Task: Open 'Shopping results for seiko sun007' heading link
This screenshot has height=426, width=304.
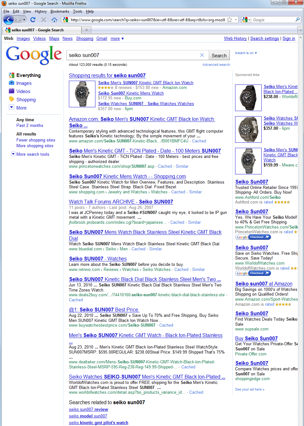Action: pyautogui.click(x=107, y=75)
